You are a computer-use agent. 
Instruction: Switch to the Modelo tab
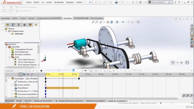point(19,101)
